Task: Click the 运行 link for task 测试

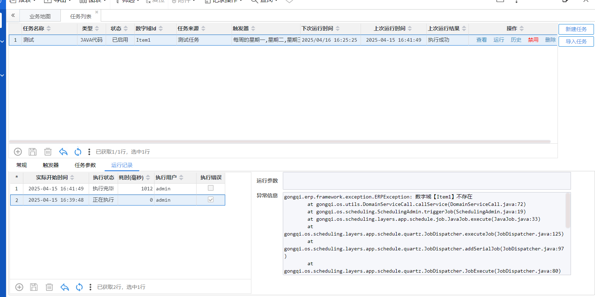Action: click(x=499, y=40)
